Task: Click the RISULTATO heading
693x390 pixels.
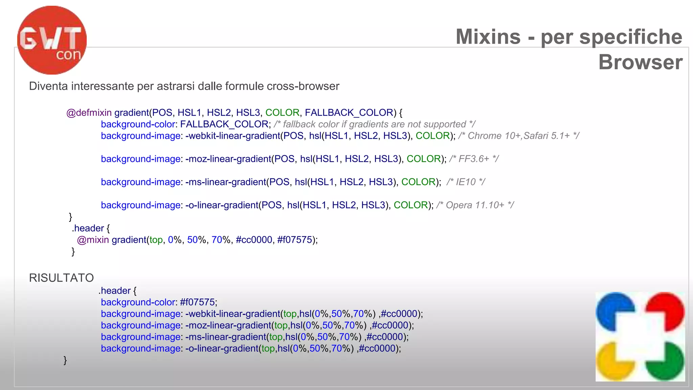Action: tap(61, 278)
